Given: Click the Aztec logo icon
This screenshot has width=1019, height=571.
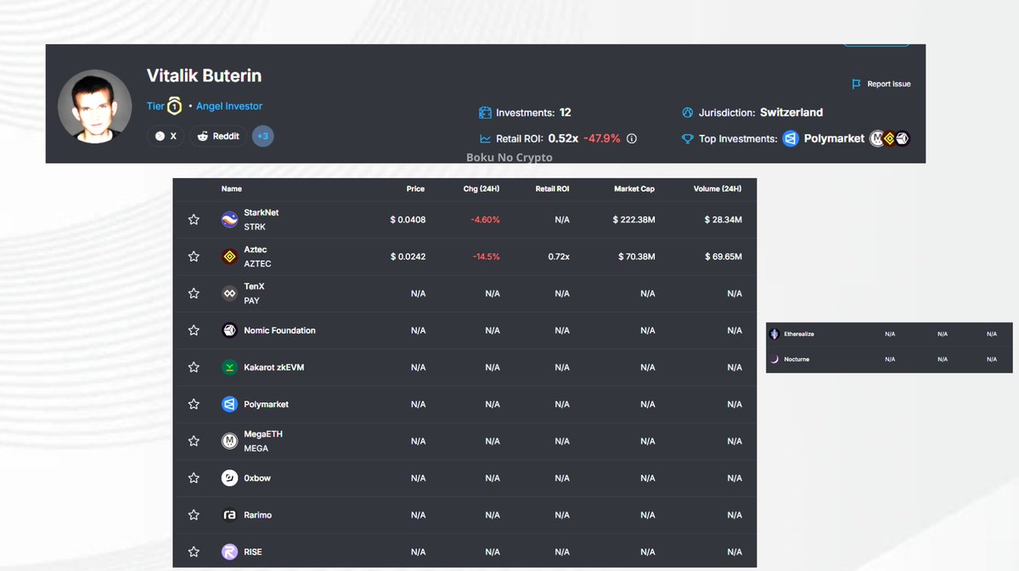Looking at the screenshot, I should 229,256.
